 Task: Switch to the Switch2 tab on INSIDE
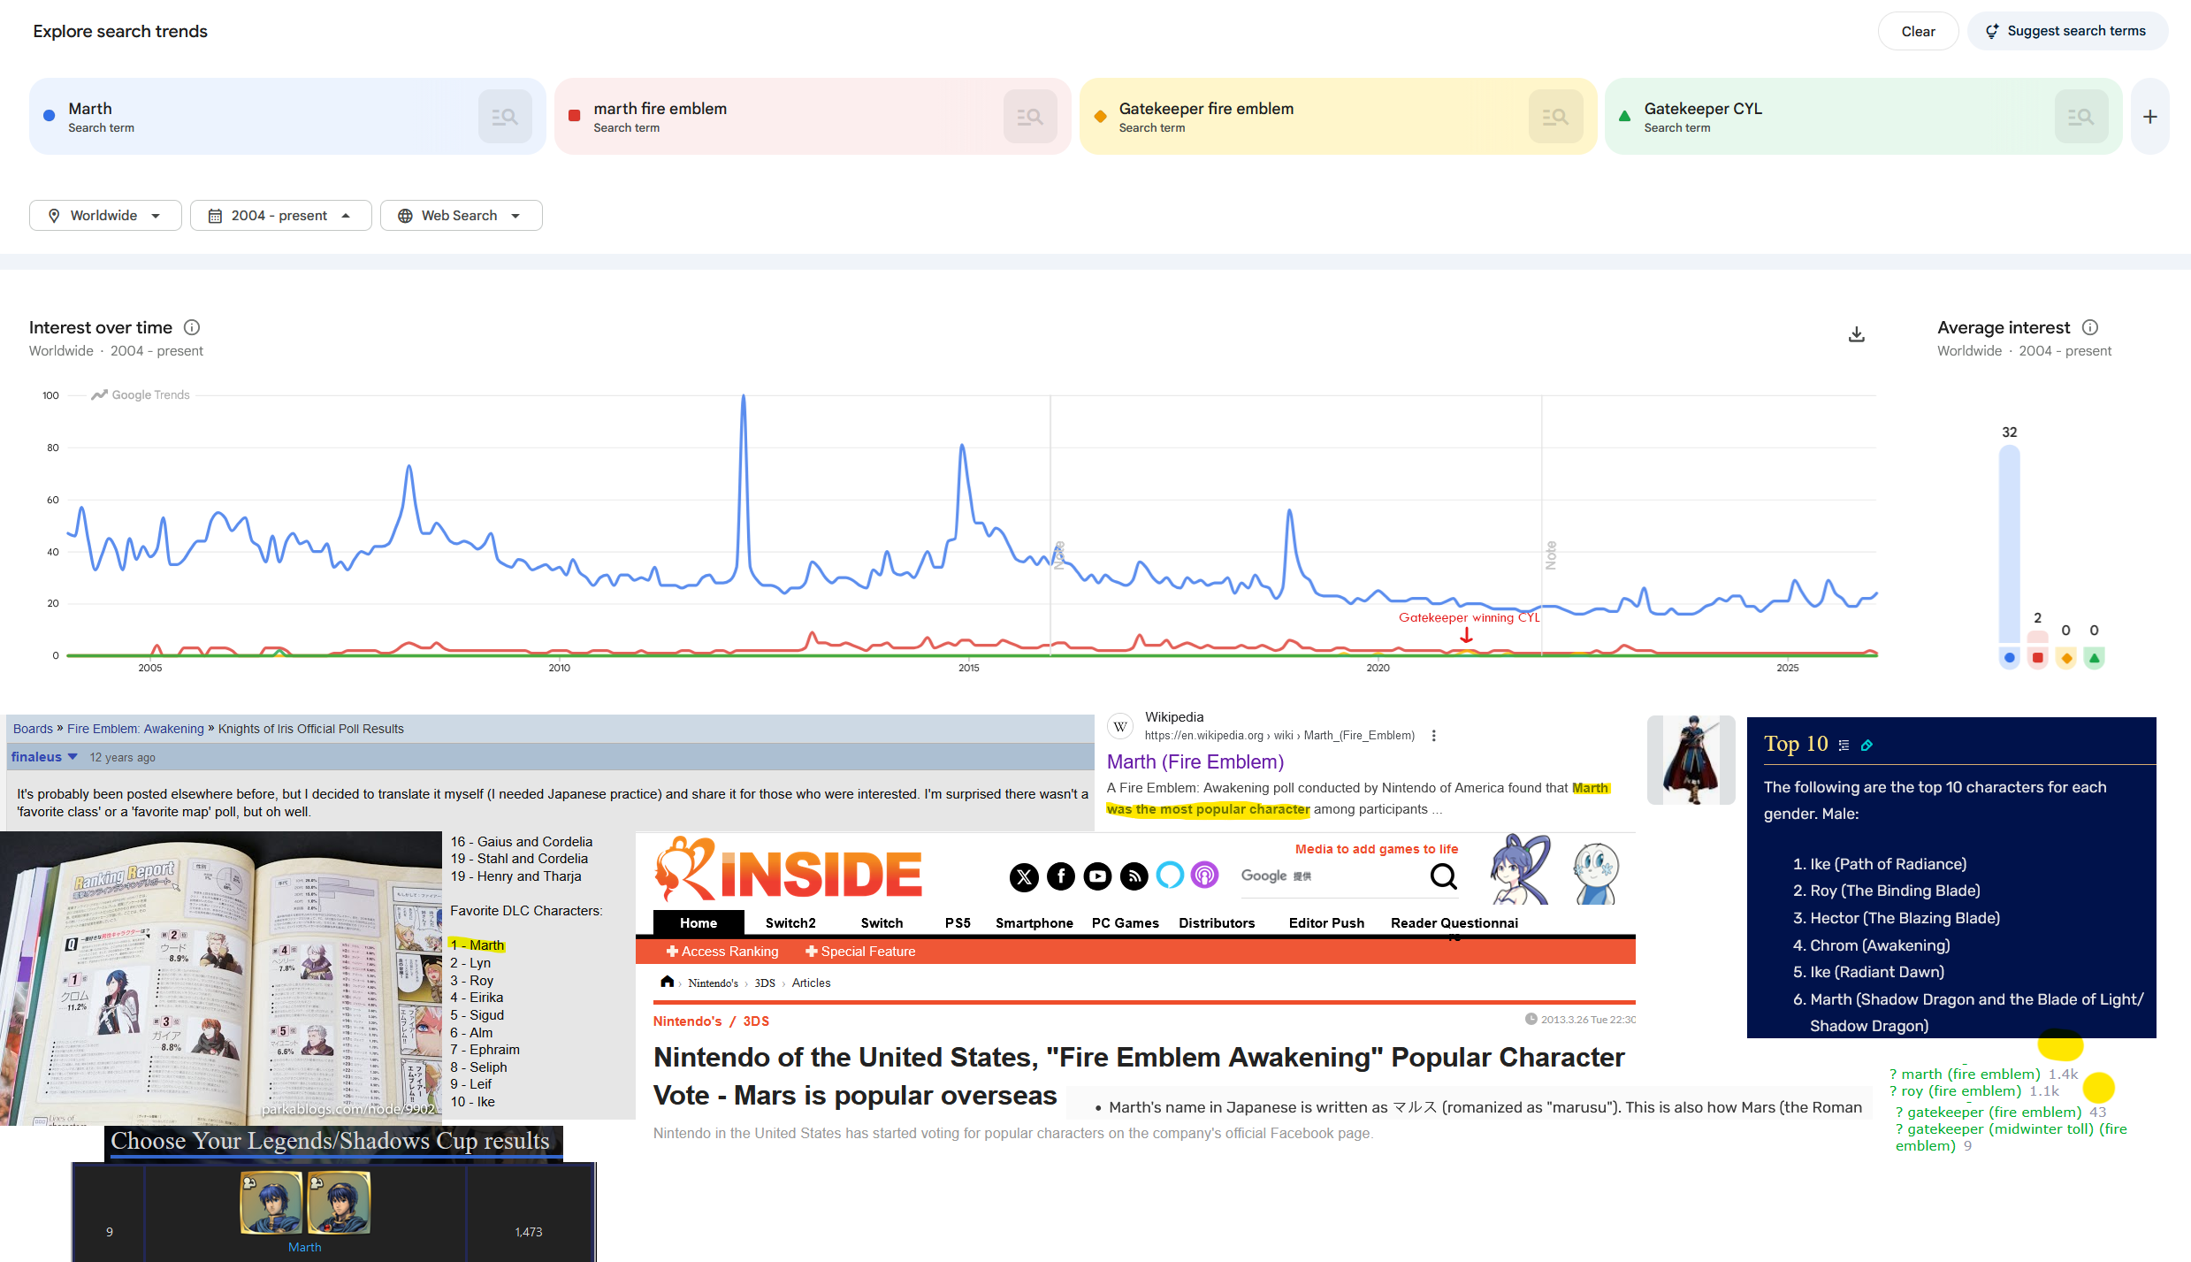tap(790, 923)
